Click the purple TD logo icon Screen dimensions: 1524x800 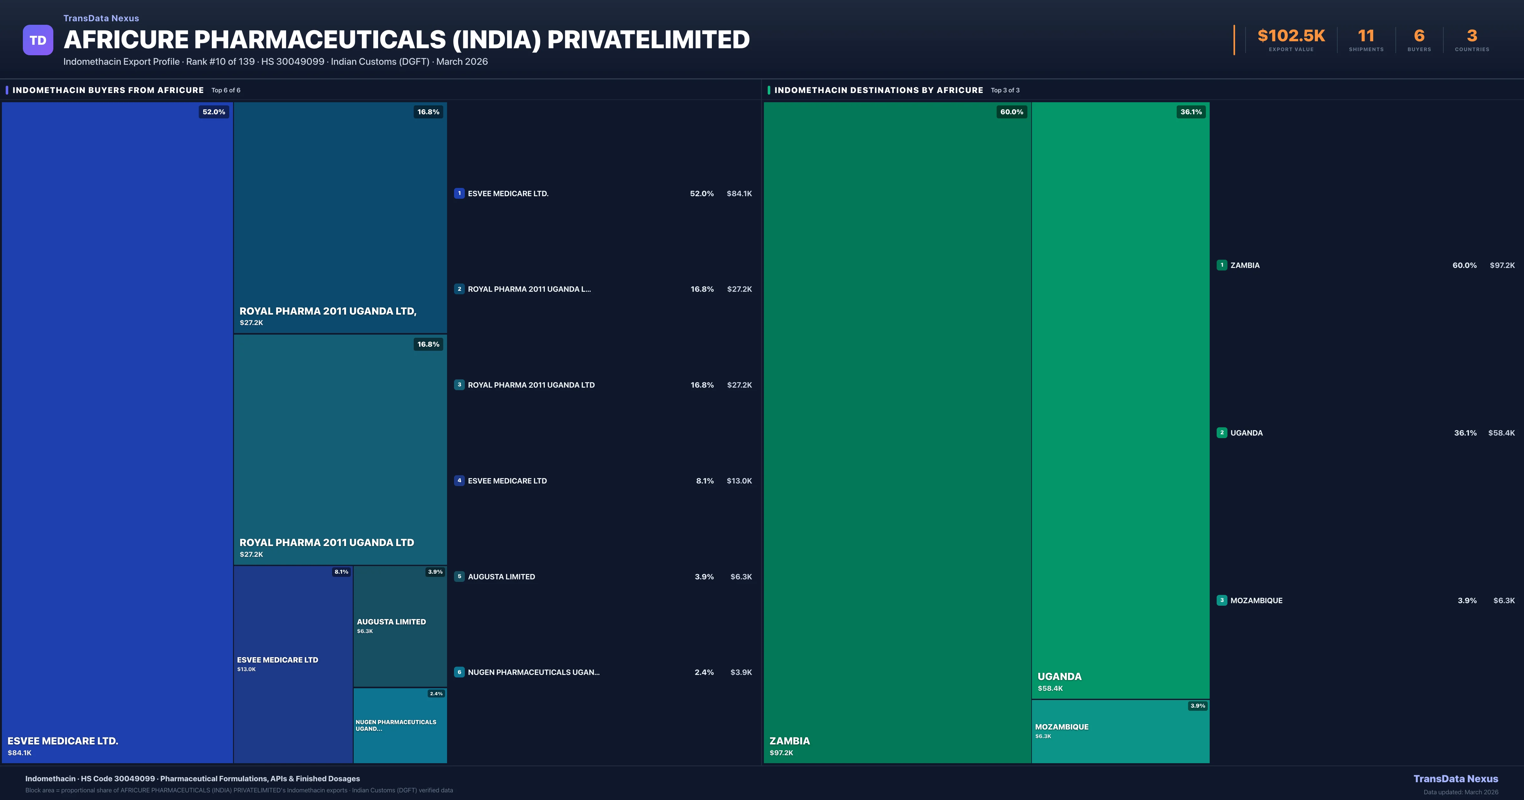click(38, 40)
